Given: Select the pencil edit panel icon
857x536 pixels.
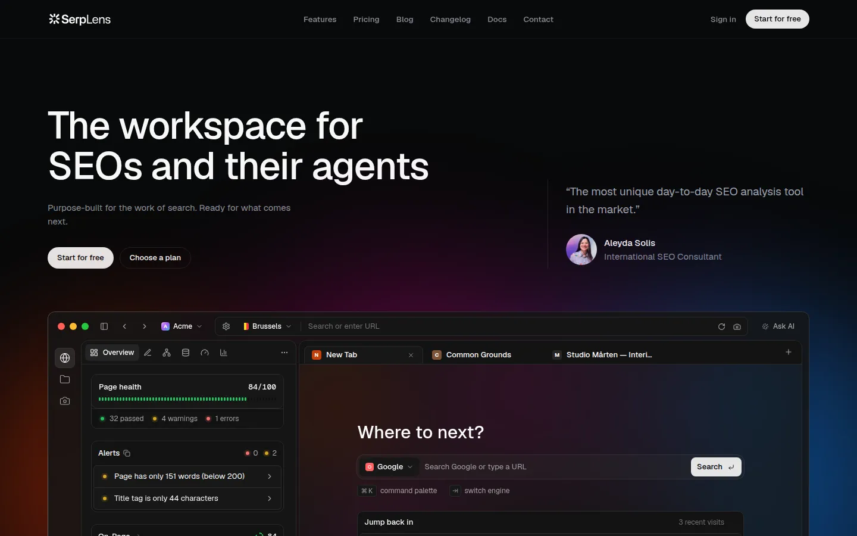Looking at the screenshot, I should point(148,353).
